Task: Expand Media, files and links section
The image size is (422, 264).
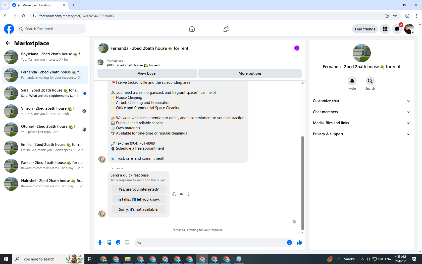Action: coord(361,123)
